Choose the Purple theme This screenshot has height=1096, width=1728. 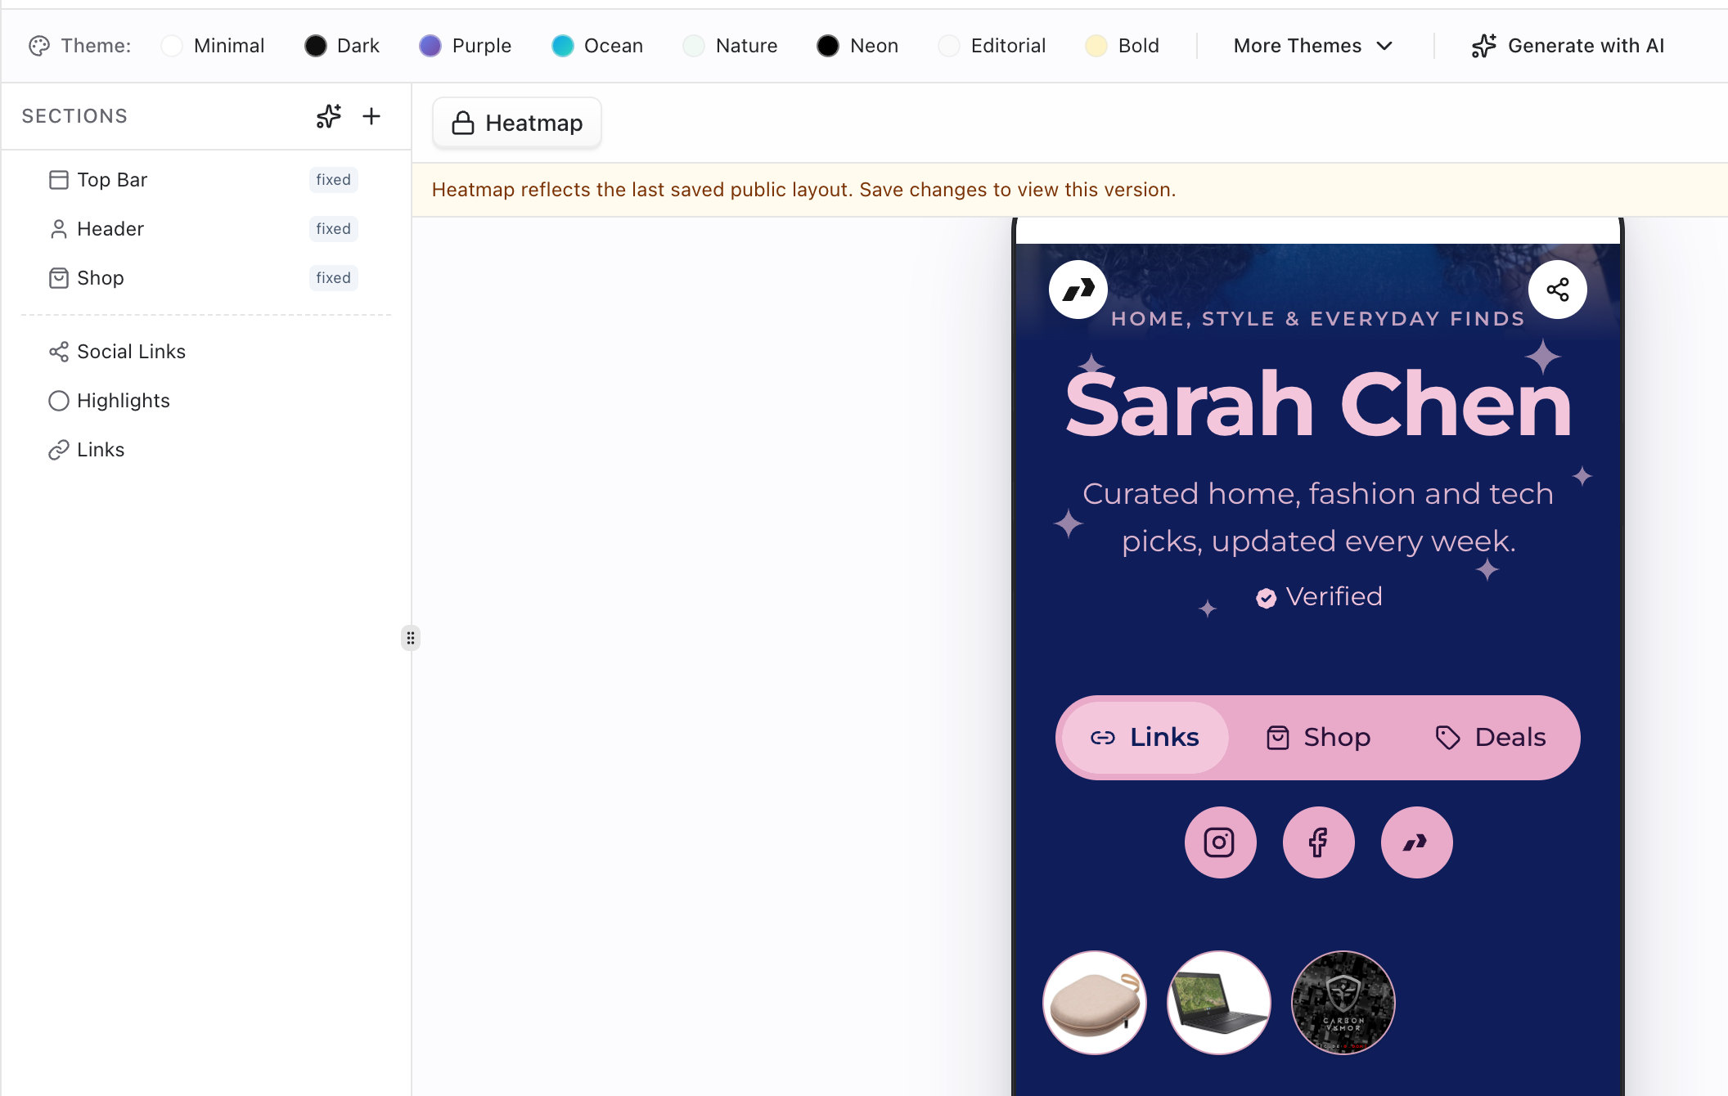(x=465, y=46)
